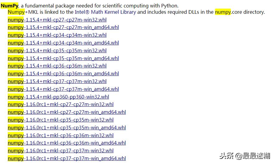Download numpy-1.15.4+mkl-cp36-cp36m-win_amd64.whl

[63, 73]
